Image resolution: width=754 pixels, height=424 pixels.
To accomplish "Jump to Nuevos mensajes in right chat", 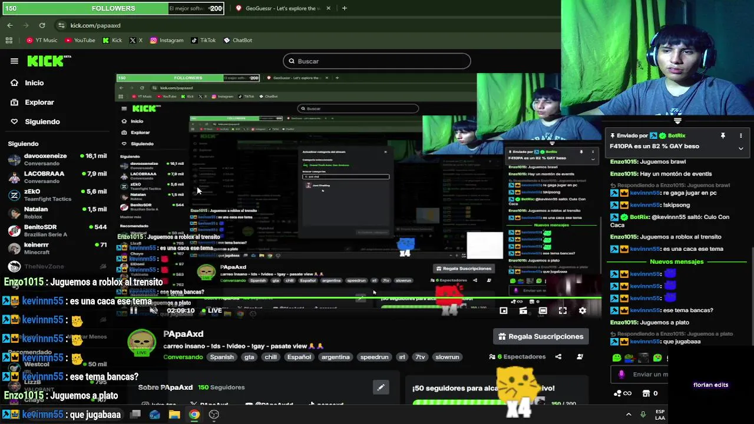I will point(677,261).
